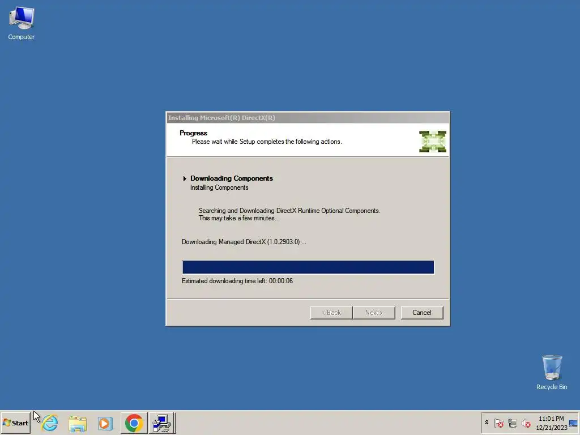Cancel the DirectX installation
Image resolution: width=580 pixels, height=435 pixels.
(x=421, y=313)
